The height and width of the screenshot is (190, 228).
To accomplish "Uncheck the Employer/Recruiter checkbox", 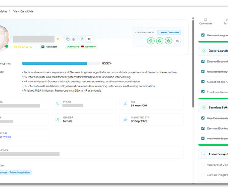I will [203, 92].
